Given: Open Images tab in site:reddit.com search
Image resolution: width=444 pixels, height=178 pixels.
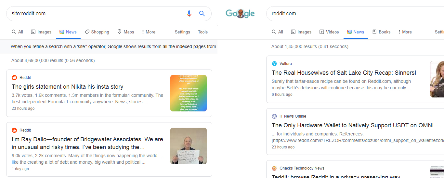Looking at the screenshot, I should pyautogui.click(x=41, y=32).
